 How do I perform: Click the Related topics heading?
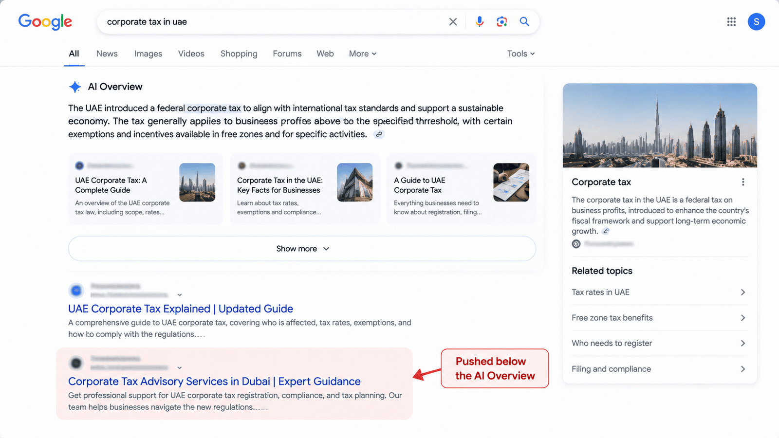click(x=602, y=271)
